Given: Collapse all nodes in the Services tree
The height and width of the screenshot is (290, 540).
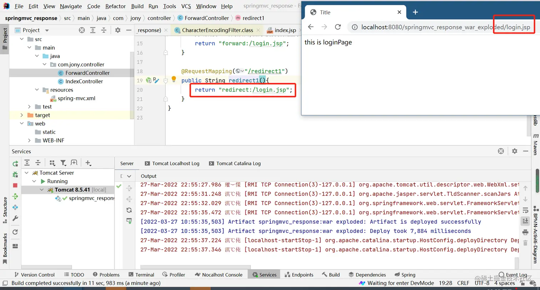Looking at the screenshot, I should click(38, 163).
